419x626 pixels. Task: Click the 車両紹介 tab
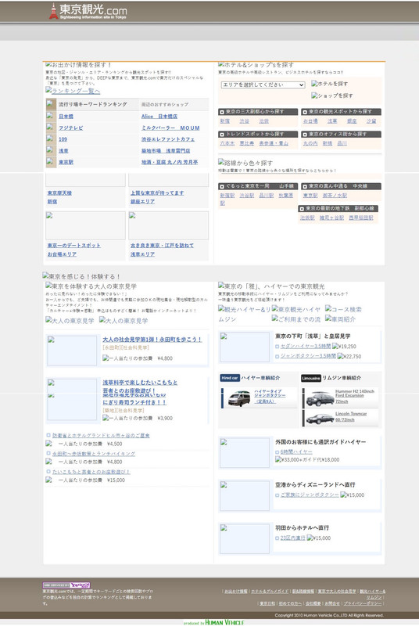click(340, 318)
